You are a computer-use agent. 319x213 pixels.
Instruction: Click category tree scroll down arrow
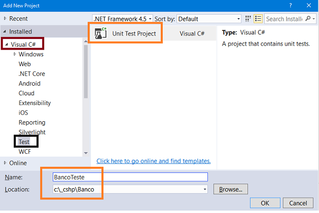click(x=86, y=153)
